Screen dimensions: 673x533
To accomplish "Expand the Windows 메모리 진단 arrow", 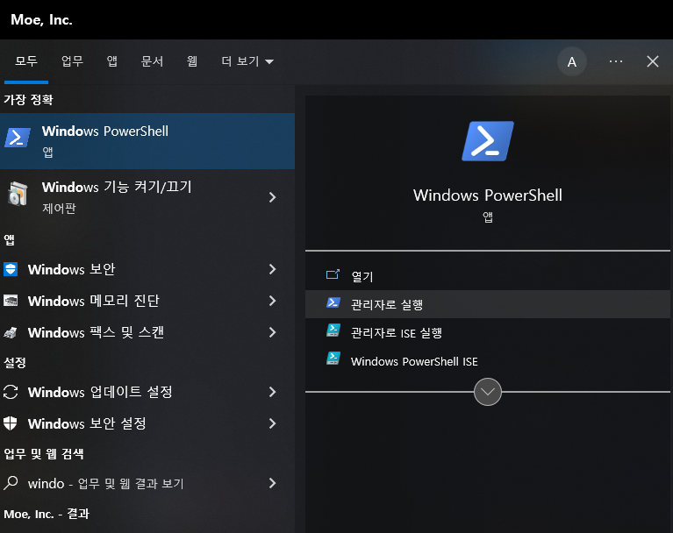I will tap(272, 301).
